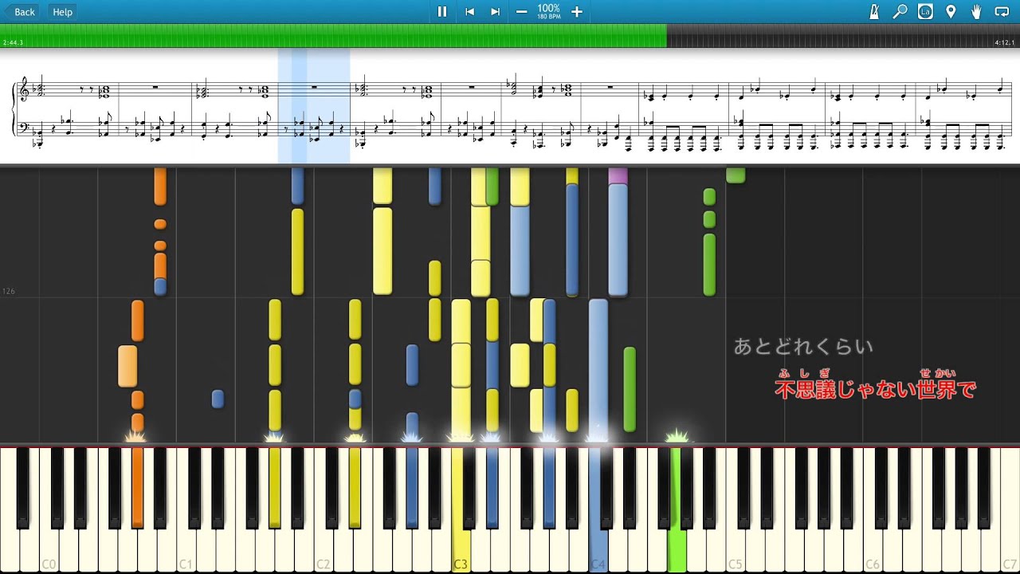1020x574 pixels.
Task: Seek in the green song progress bar
Action: click(x=335, y=36)
